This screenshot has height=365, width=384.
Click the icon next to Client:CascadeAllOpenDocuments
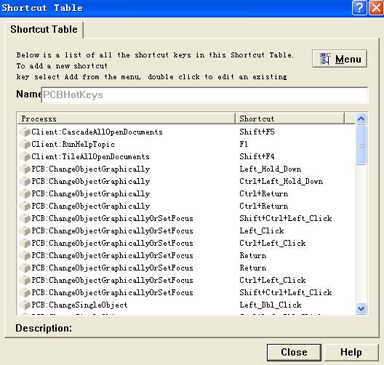(x=25, y=132)
